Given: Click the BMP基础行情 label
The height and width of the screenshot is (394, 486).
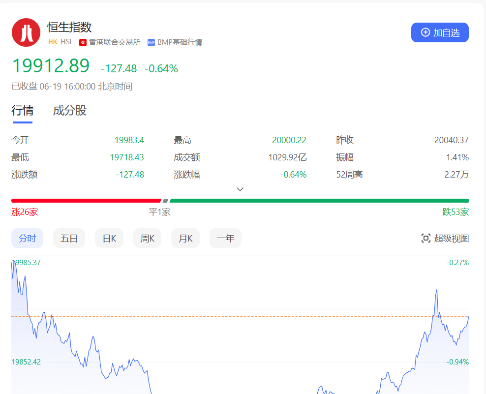Looking at the screenshot, I should [x=180, y=42].
